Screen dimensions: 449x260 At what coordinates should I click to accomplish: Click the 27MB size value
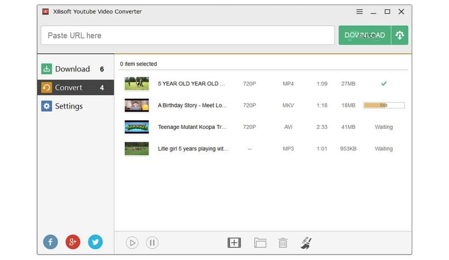pyautogui.click(x=348, y=84)
